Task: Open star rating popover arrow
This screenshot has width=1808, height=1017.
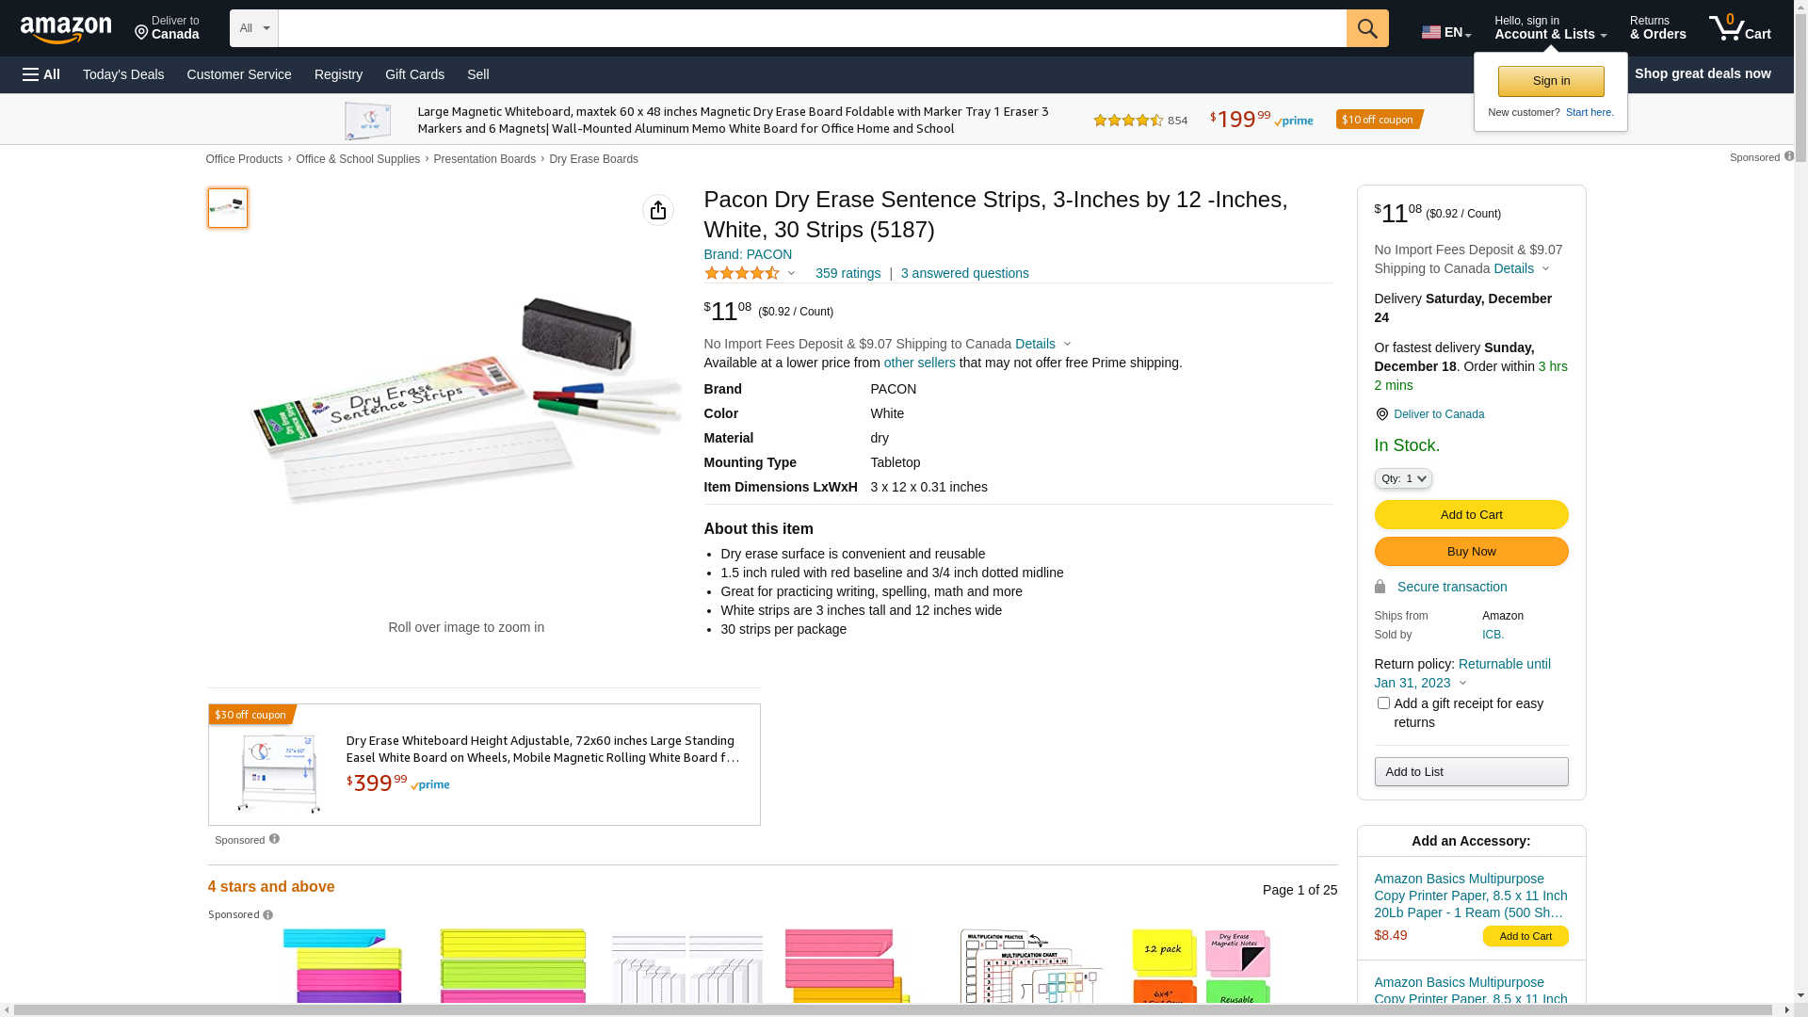Action: [x=791, y=274]
